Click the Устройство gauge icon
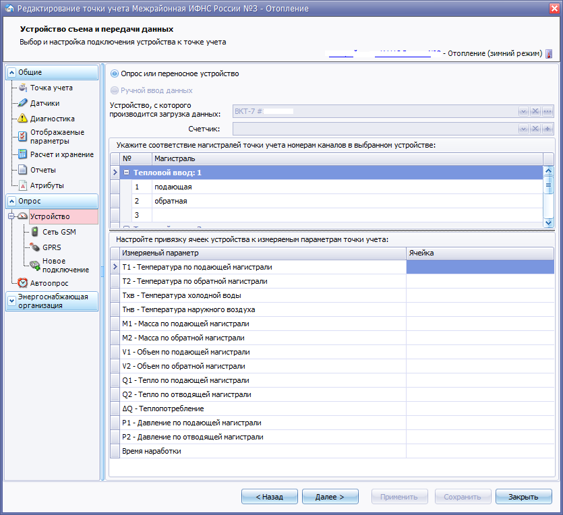The image size is (563, 515). 23,216
